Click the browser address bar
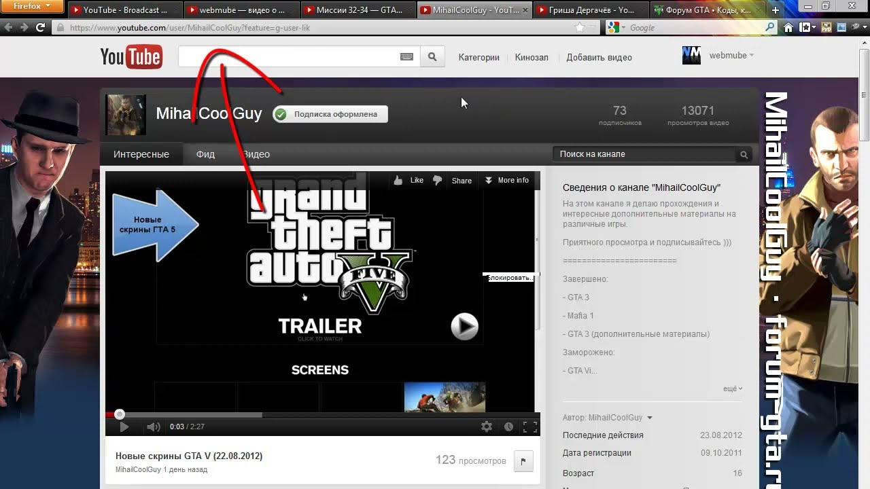 pyautogui.click(x=313, y=28)
